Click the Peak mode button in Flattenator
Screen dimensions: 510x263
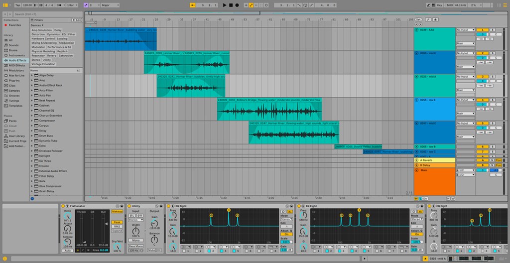click(x=117, y=222)
